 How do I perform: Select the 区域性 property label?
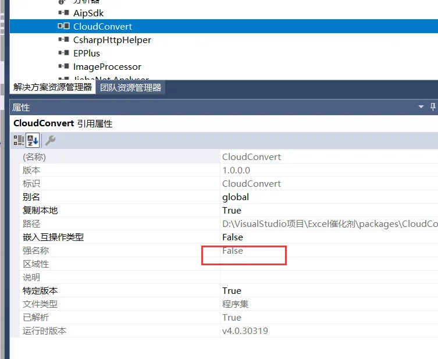[x=35, y=264]
